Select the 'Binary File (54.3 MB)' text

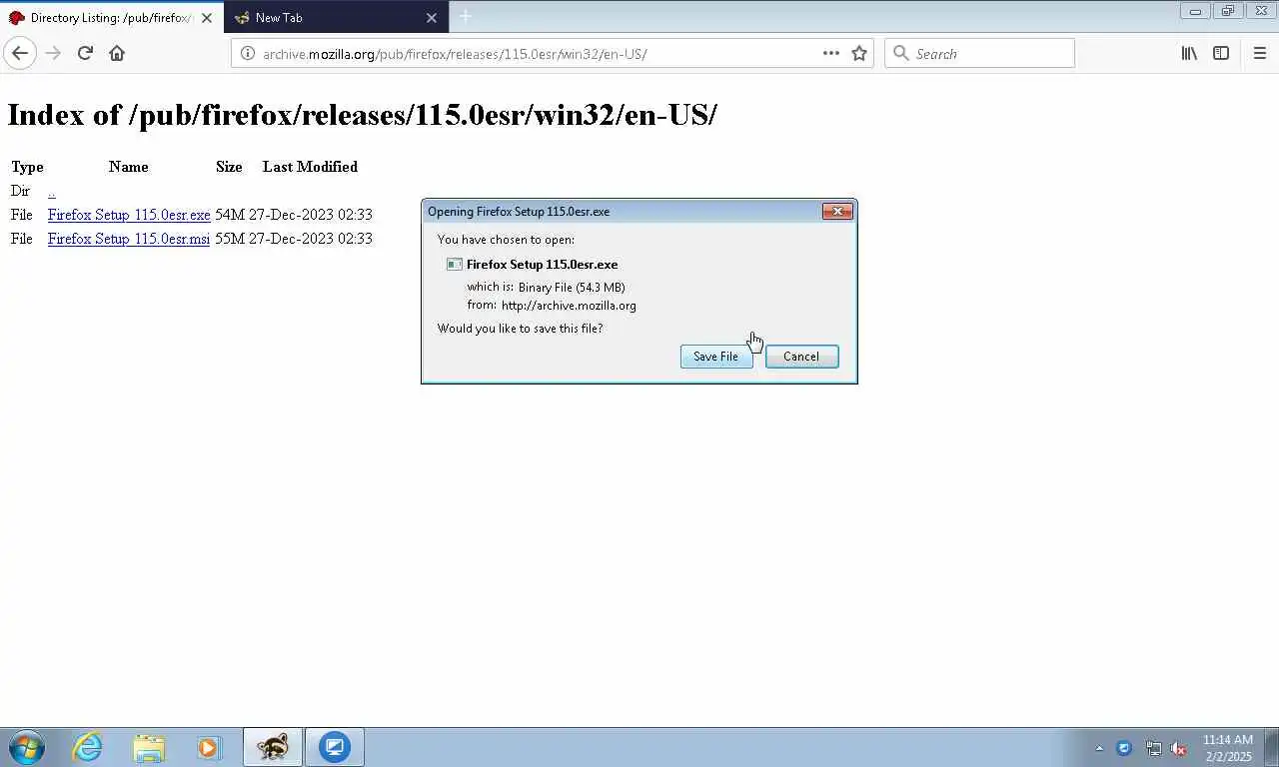pos(572,288)
